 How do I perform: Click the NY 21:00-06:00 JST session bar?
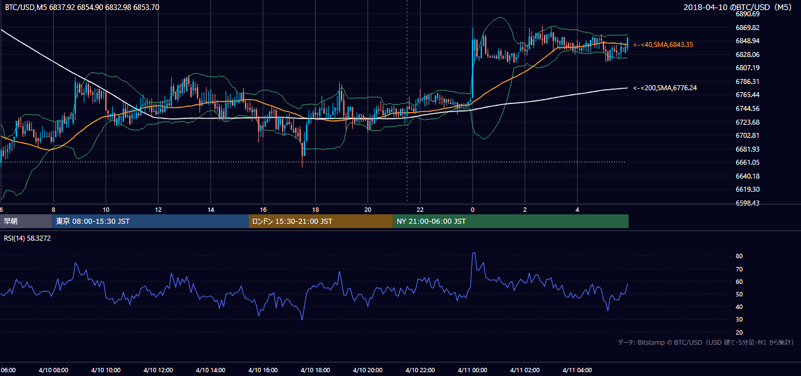(x=511, y=221)
